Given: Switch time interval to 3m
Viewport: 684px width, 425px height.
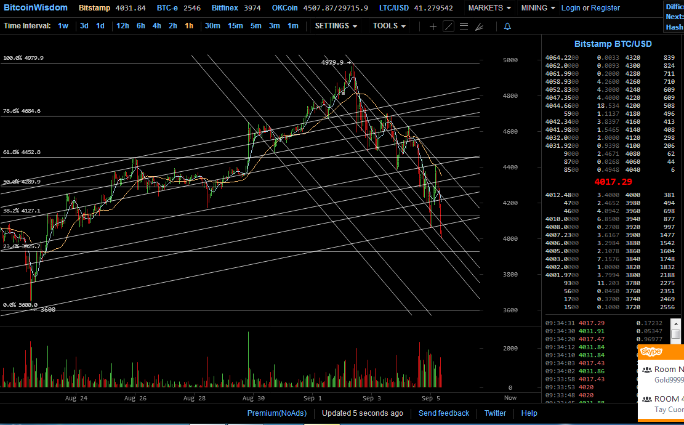Looking at the screenshot, I should click(x=275, y=26).
